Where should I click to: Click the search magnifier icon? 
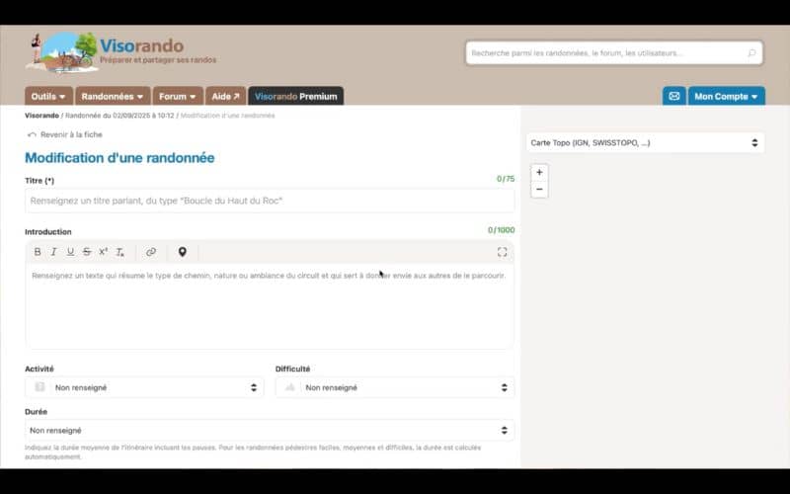[751, 53]
